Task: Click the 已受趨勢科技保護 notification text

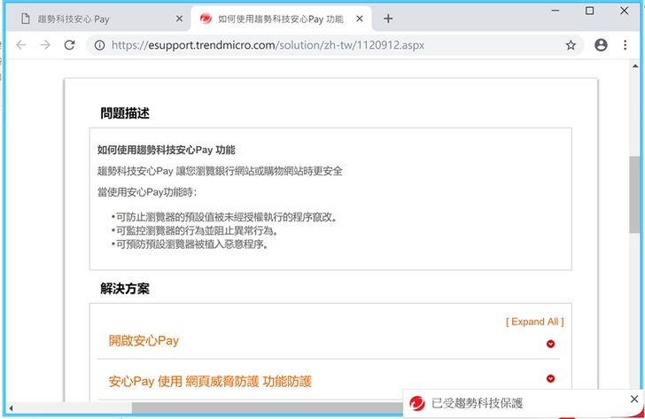Action: coord(477,403)
